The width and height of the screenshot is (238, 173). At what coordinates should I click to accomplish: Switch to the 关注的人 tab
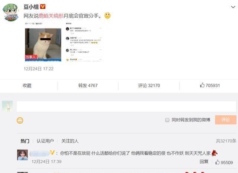[70, 141]
